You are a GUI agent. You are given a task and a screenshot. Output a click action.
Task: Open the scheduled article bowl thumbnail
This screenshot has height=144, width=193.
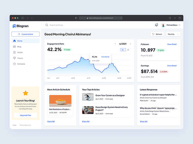tap(60, 101)
